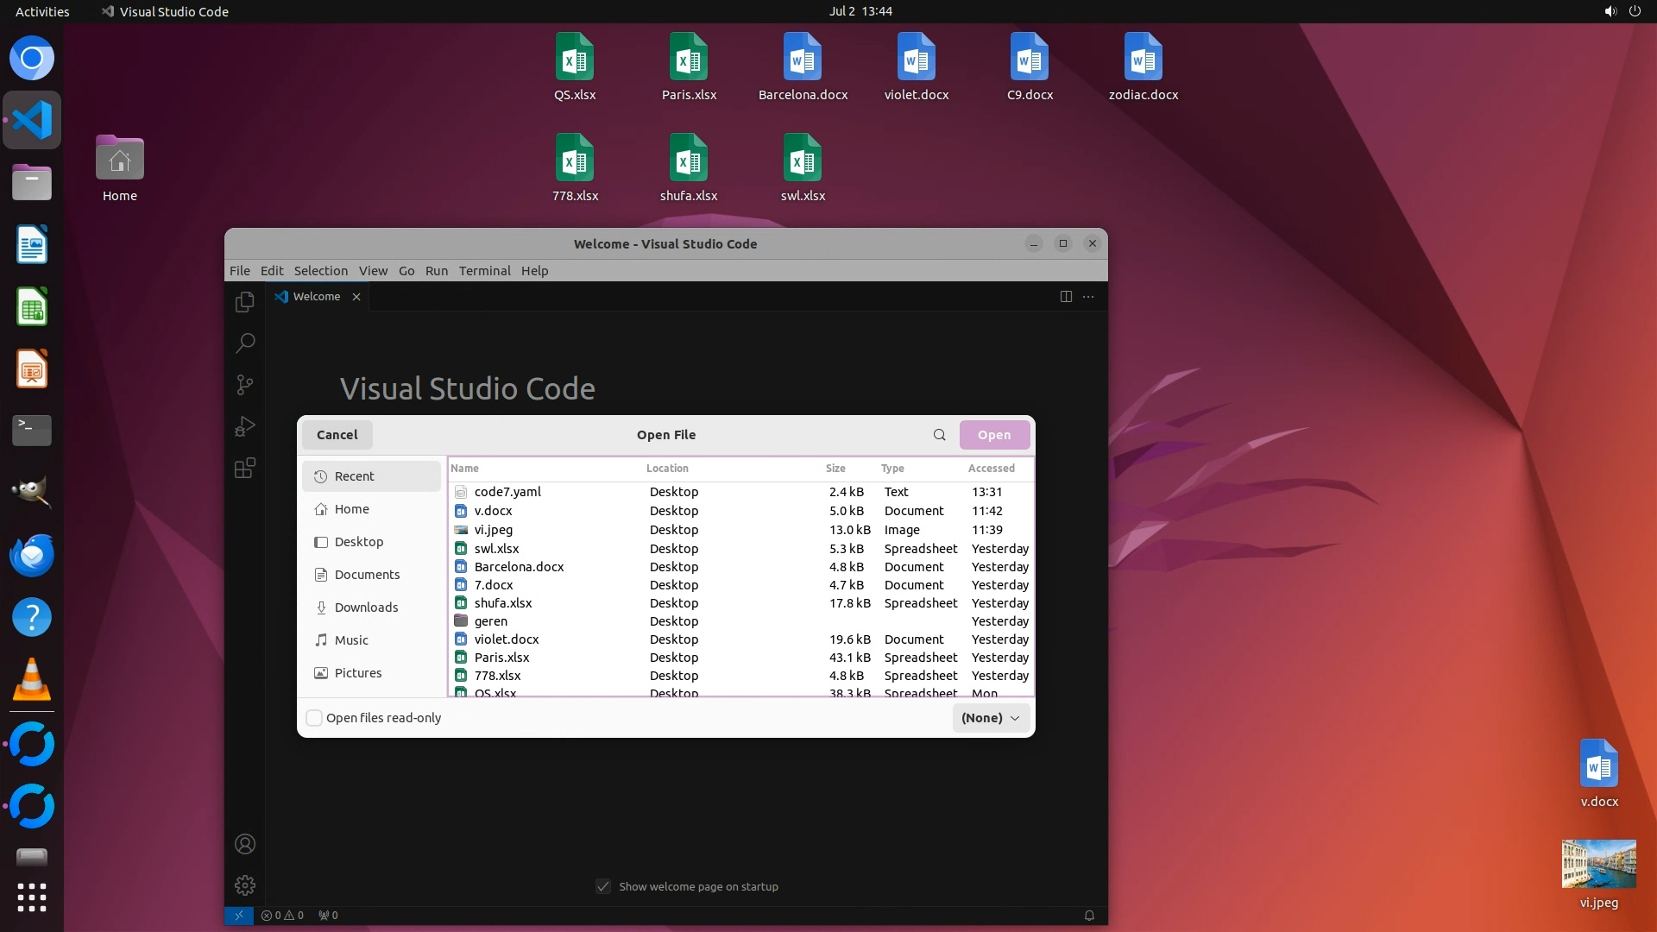This screenshot has height=932, width=1657.
Task: Select code7.yaml in the file list
Action: [507, 492]
